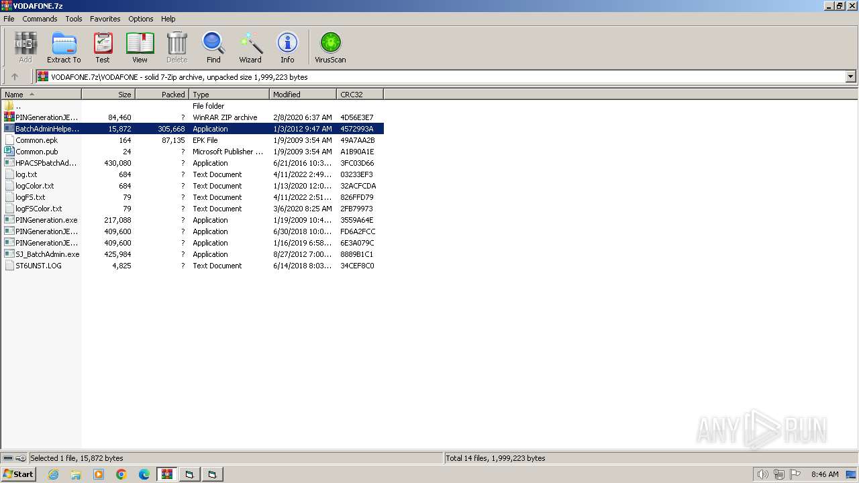Select SJ_BatchAdmin.exe file icon
The image size is (859, 483).
pyautogui.click(x=9, y=254)
